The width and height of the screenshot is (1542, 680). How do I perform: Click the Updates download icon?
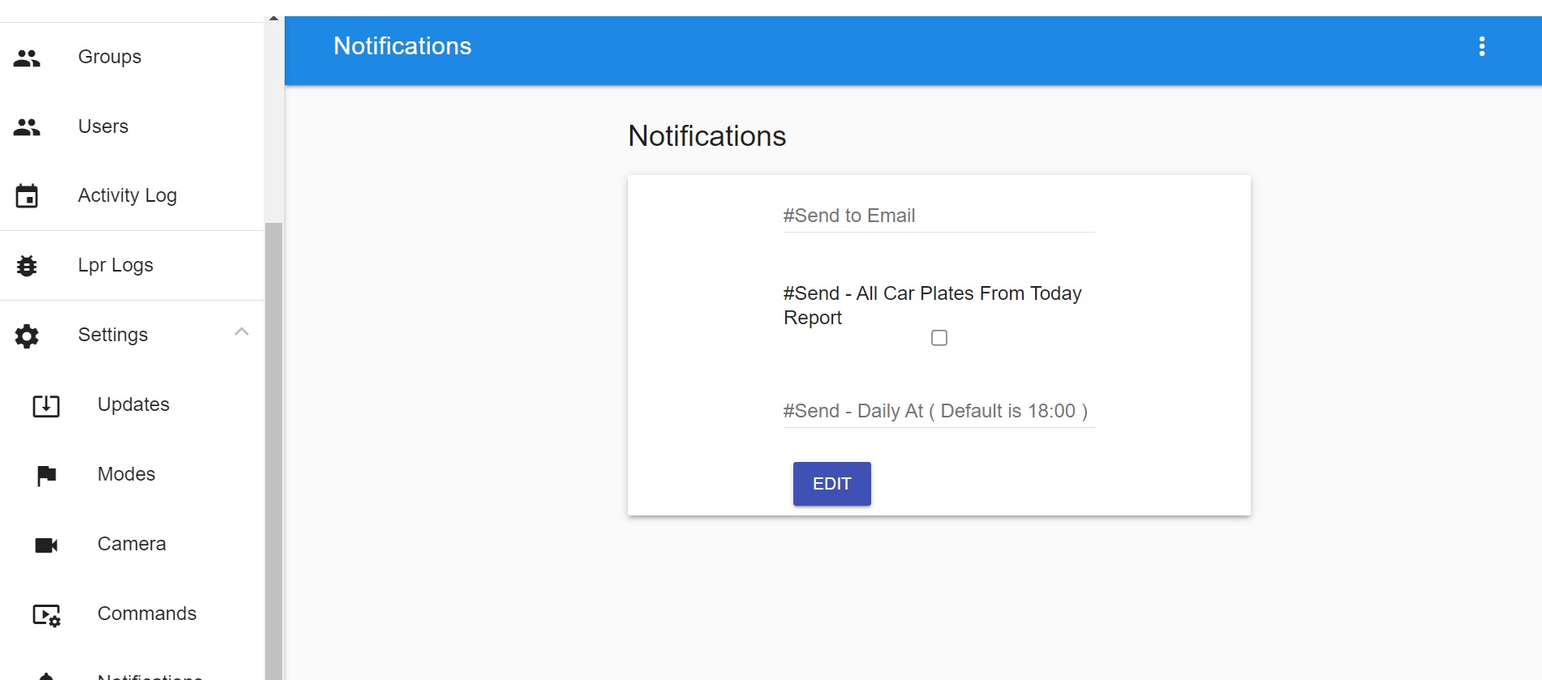(46, 405)
